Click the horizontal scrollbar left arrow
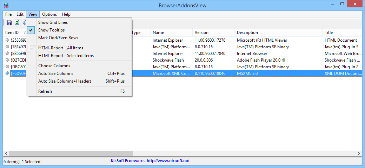 point(6,153)
